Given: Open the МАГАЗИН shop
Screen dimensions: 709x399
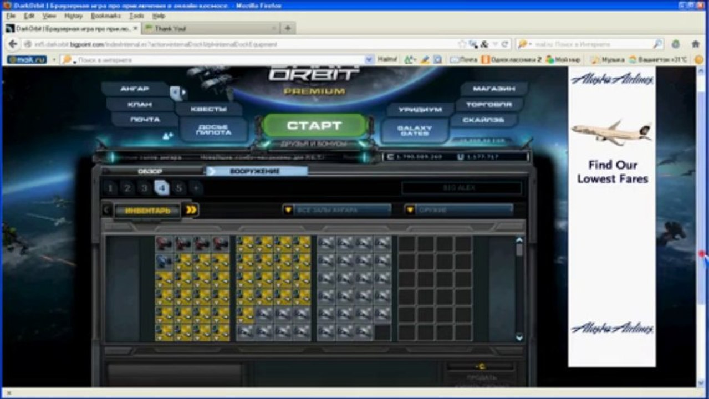Looking at the screenshot, I should [494, 89].
